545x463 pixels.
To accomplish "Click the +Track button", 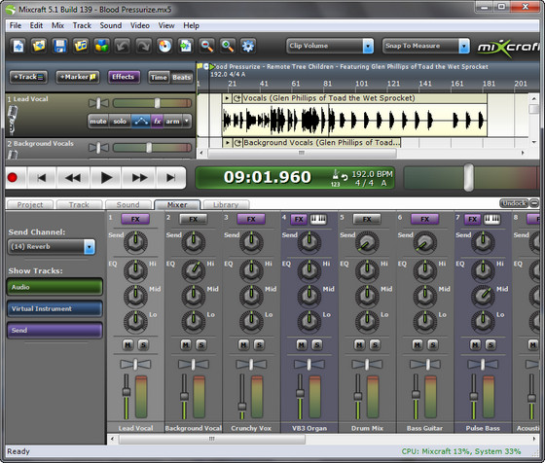I will (x=28, y=77).
